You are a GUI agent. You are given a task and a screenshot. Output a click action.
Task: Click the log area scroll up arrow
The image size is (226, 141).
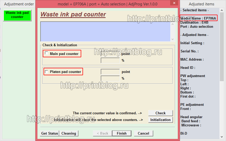172,24
